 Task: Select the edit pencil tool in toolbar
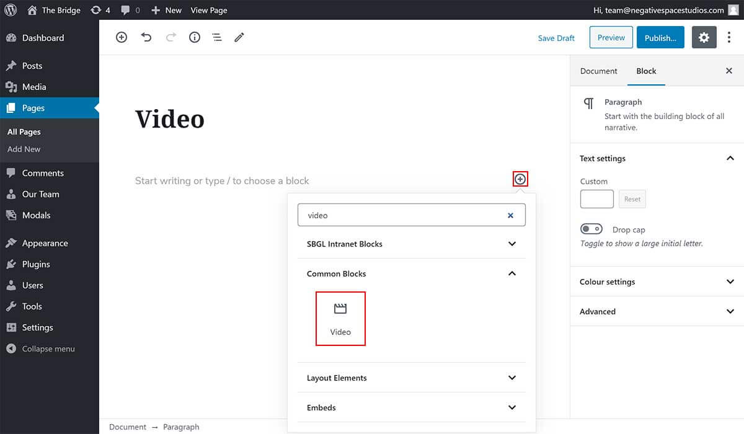pos(239,37)
